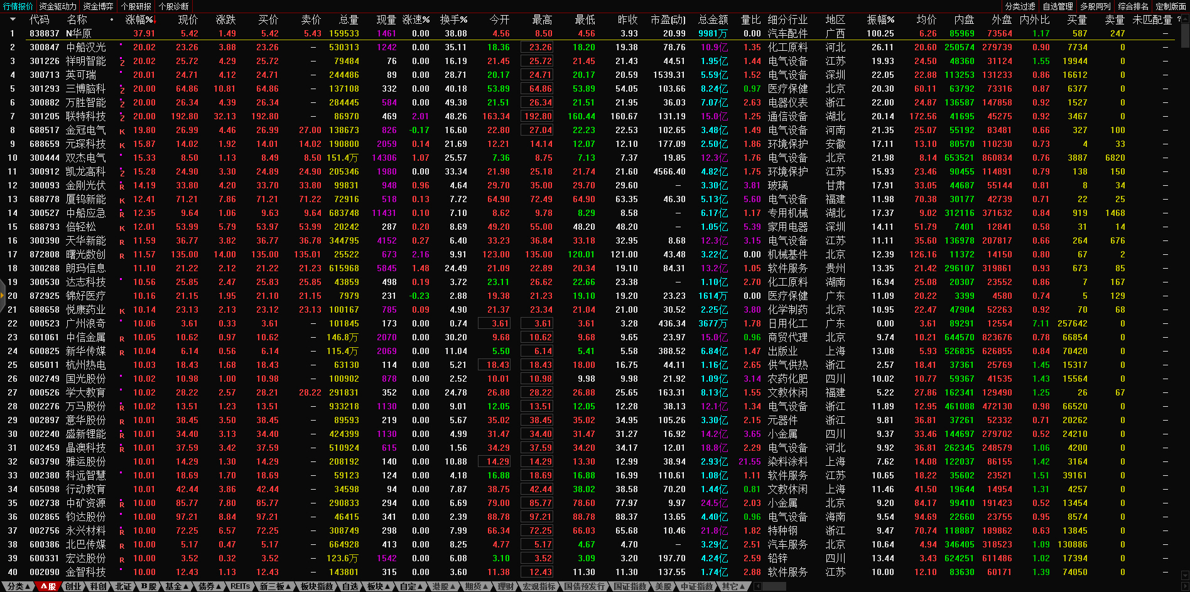Viewport: 1190px width, 592px height.
Task: Click the red sort arrow on 涨幅%
Action: [154, 20]
